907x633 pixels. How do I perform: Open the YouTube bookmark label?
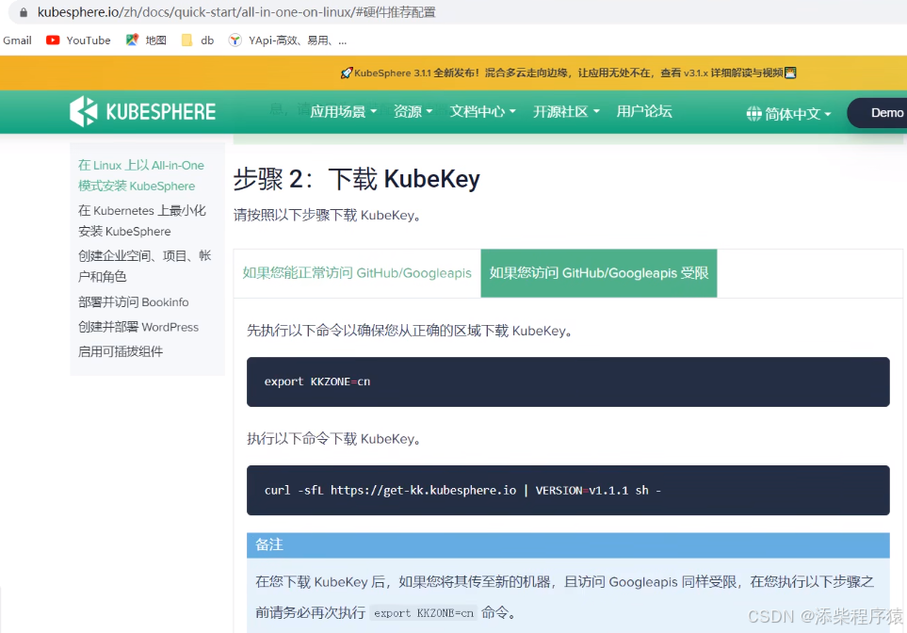coord(89,41)
